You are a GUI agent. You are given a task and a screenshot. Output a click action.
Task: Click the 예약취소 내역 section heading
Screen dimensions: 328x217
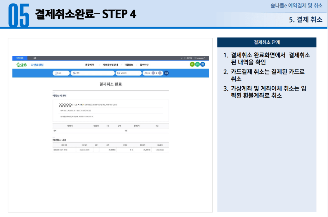click(x=59, y=140)
